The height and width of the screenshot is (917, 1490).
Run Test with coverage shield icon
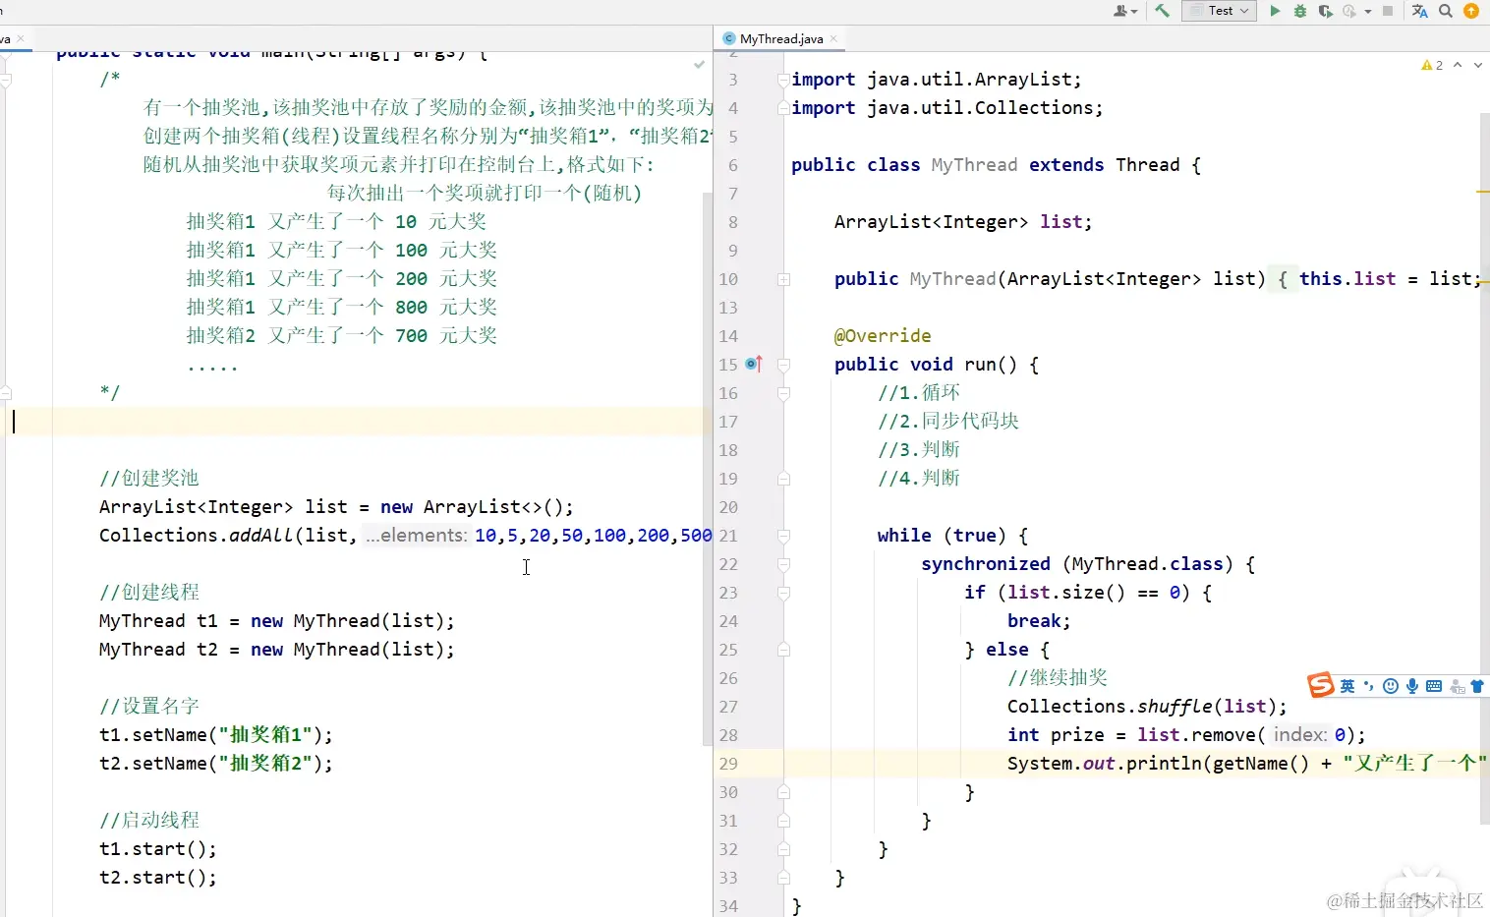tap(1325, 11)
